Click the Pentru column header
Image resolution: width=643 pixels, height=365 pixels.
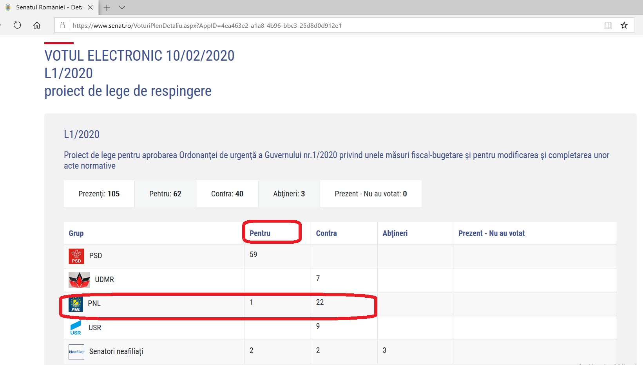pos(260,233)
